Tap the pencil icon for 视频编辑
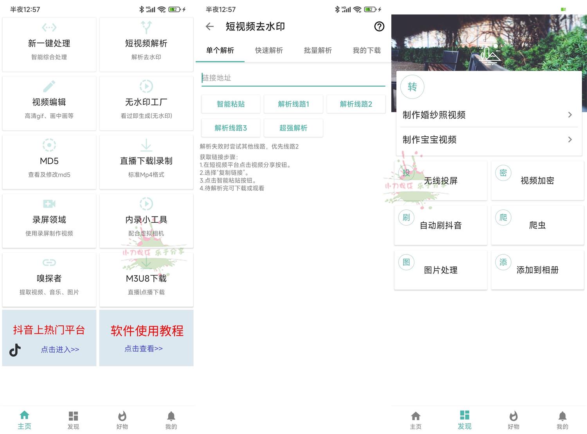The image size is (587, 434). [49, 86]
